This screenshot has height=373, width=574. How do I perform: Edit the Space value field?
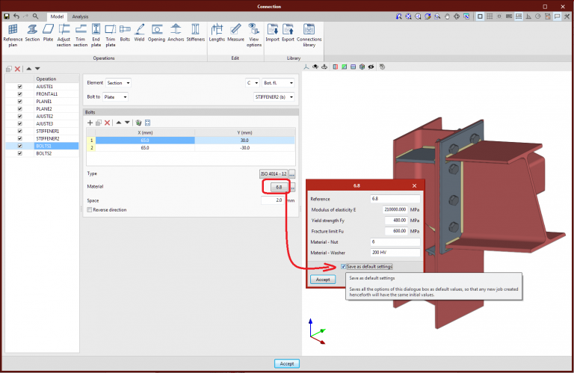273,200
